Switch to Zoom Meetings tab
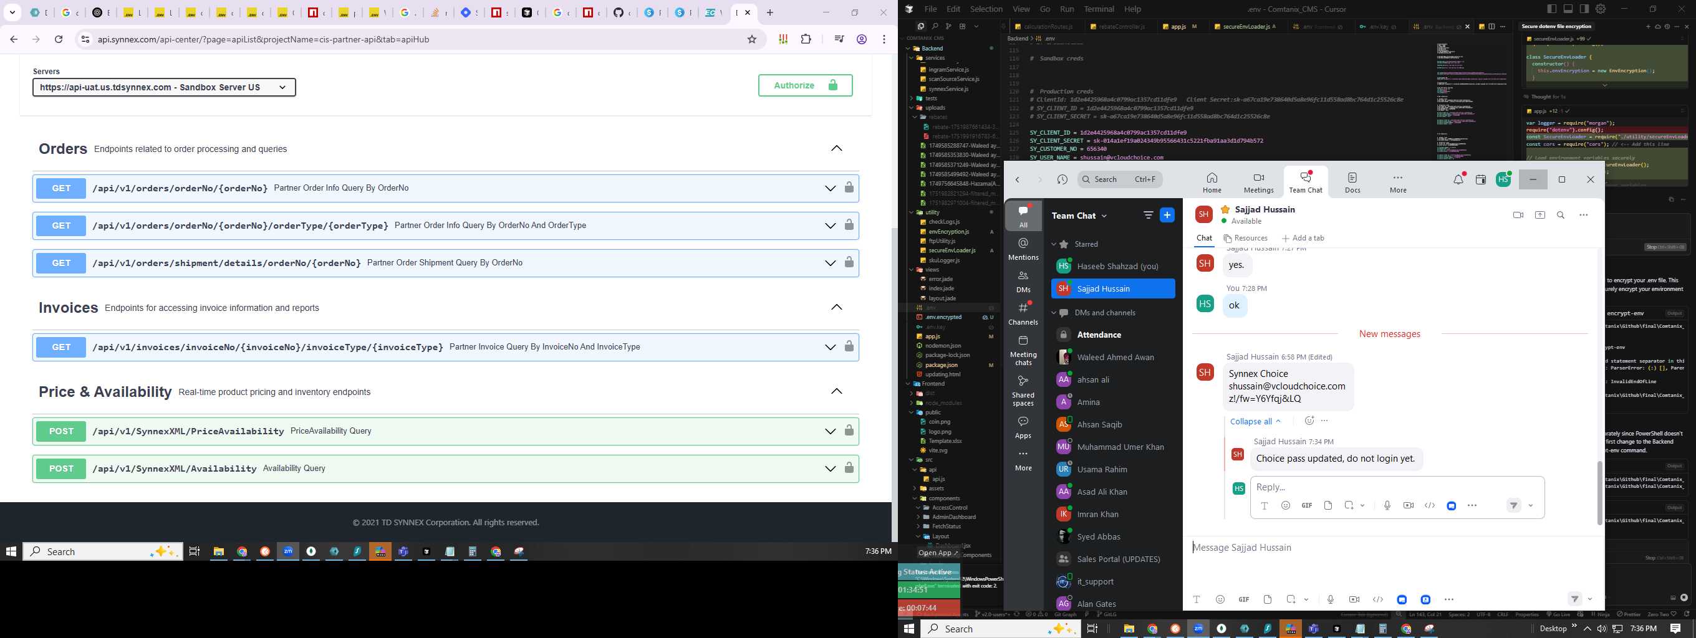The width and height of the screenshot is (1696, 638). tap(1258, 182)
